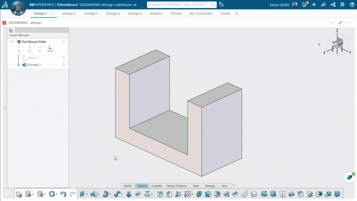Select the Sweep feature tool
This screenshot has width=357, height=201.
point(117,194)
